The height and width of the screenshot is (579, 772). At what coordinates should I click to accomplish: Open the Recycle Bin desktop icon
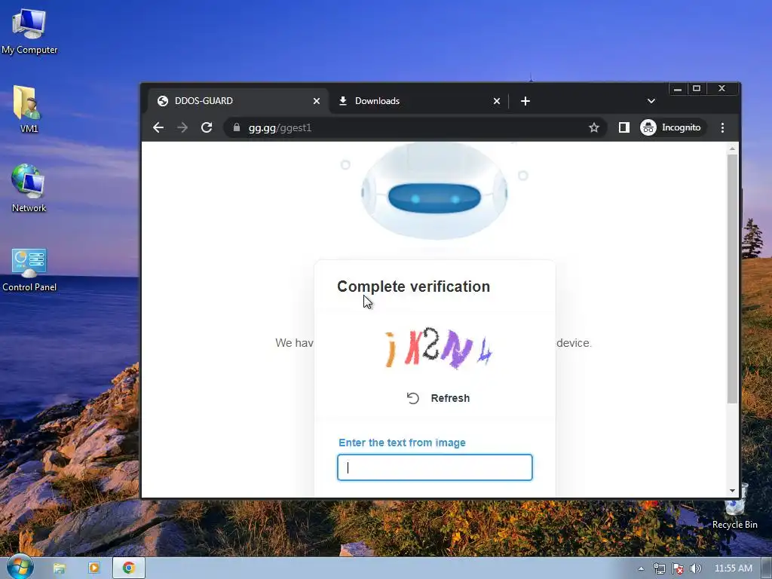pyautogui.click(x=734, y=506)
